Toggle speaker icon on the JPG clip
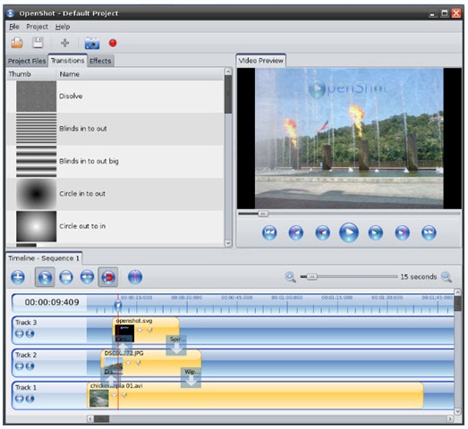The height and width of the screenshot is (429, 468). pos(138,363)
